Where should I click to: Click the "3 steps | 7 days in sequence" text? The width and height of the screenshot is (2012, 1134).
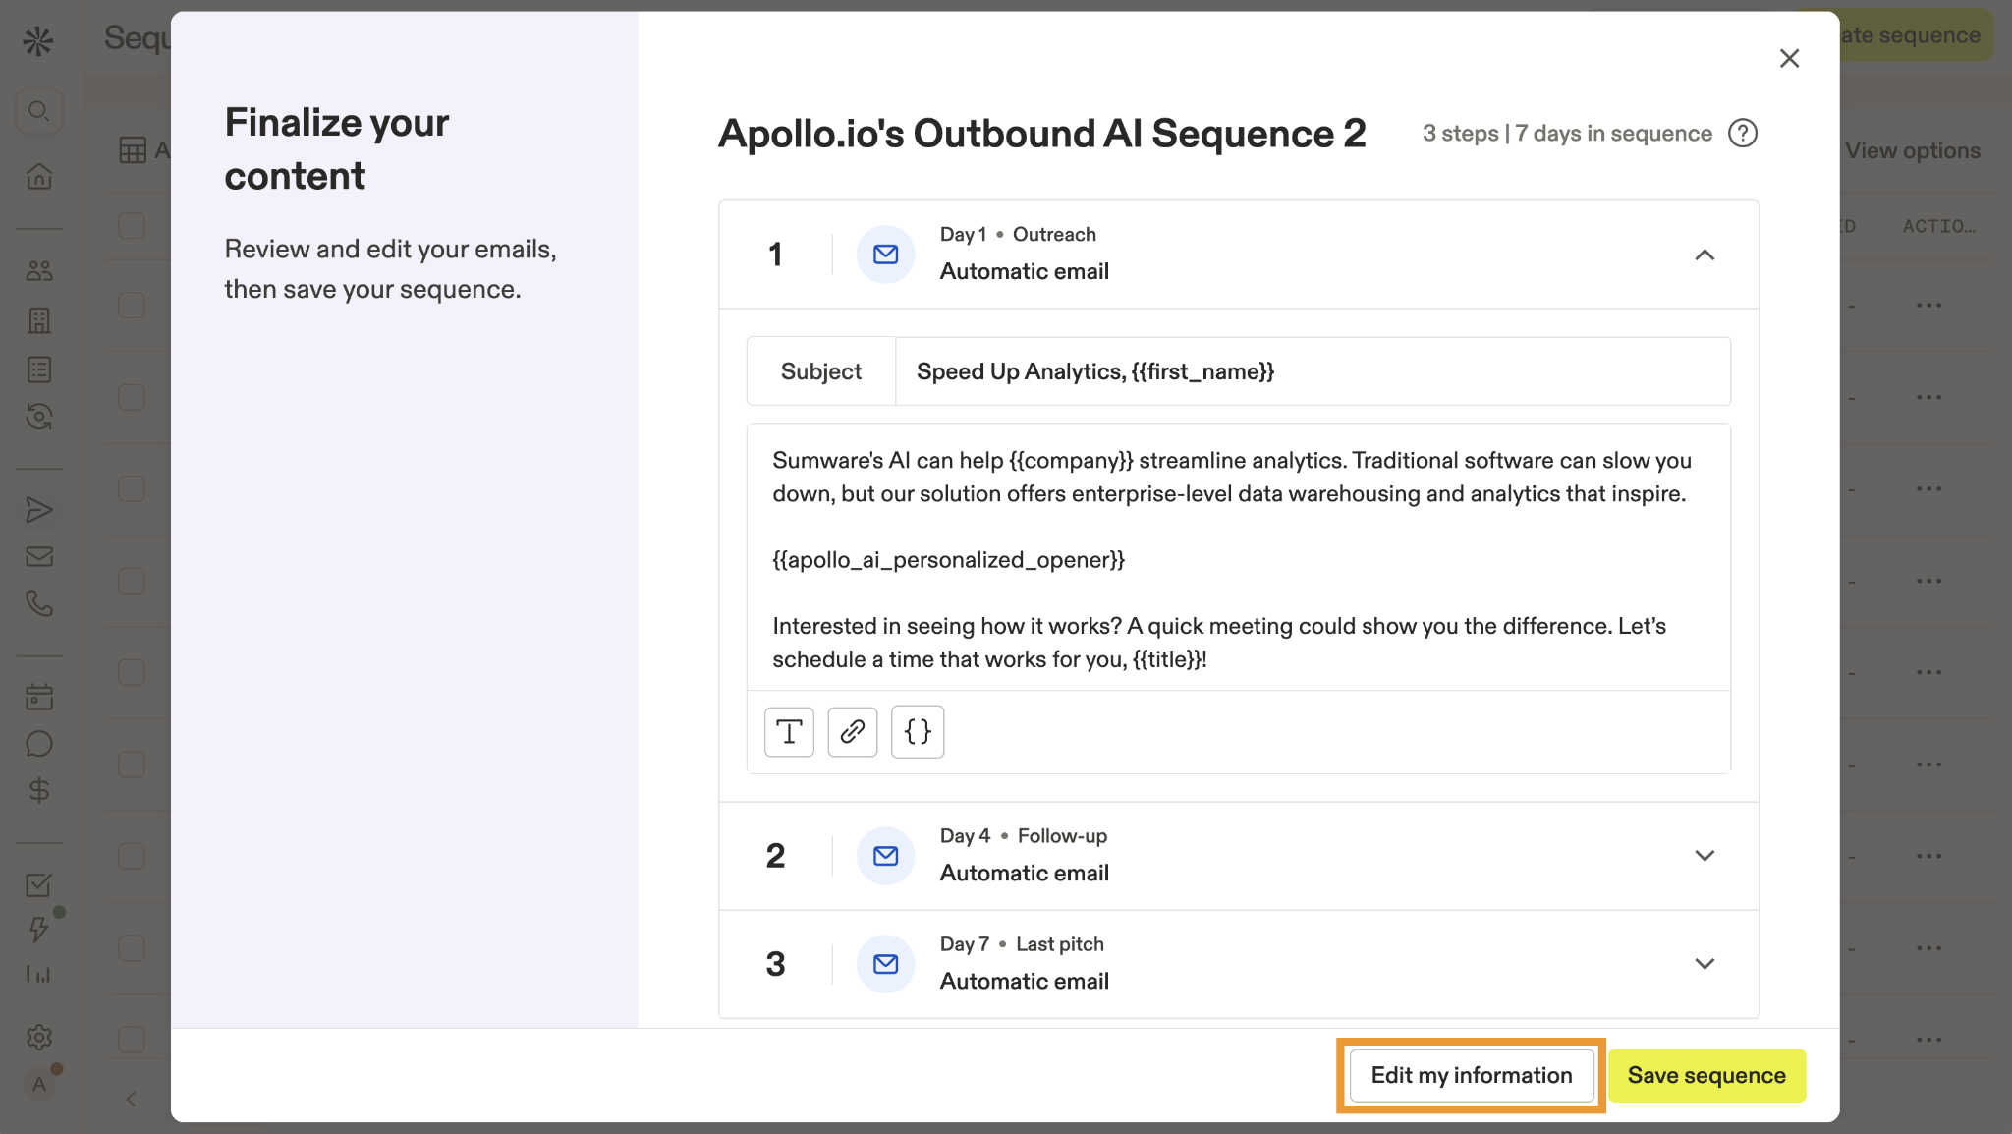tap(1567, 133)
